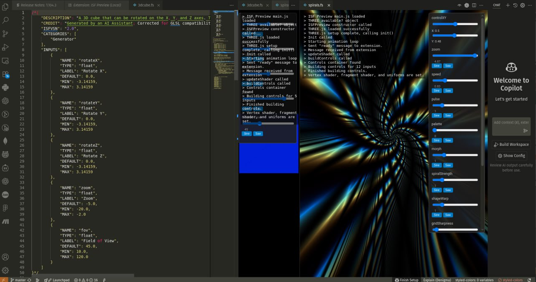Open the master branch picker in status bar

click(18, 279)
